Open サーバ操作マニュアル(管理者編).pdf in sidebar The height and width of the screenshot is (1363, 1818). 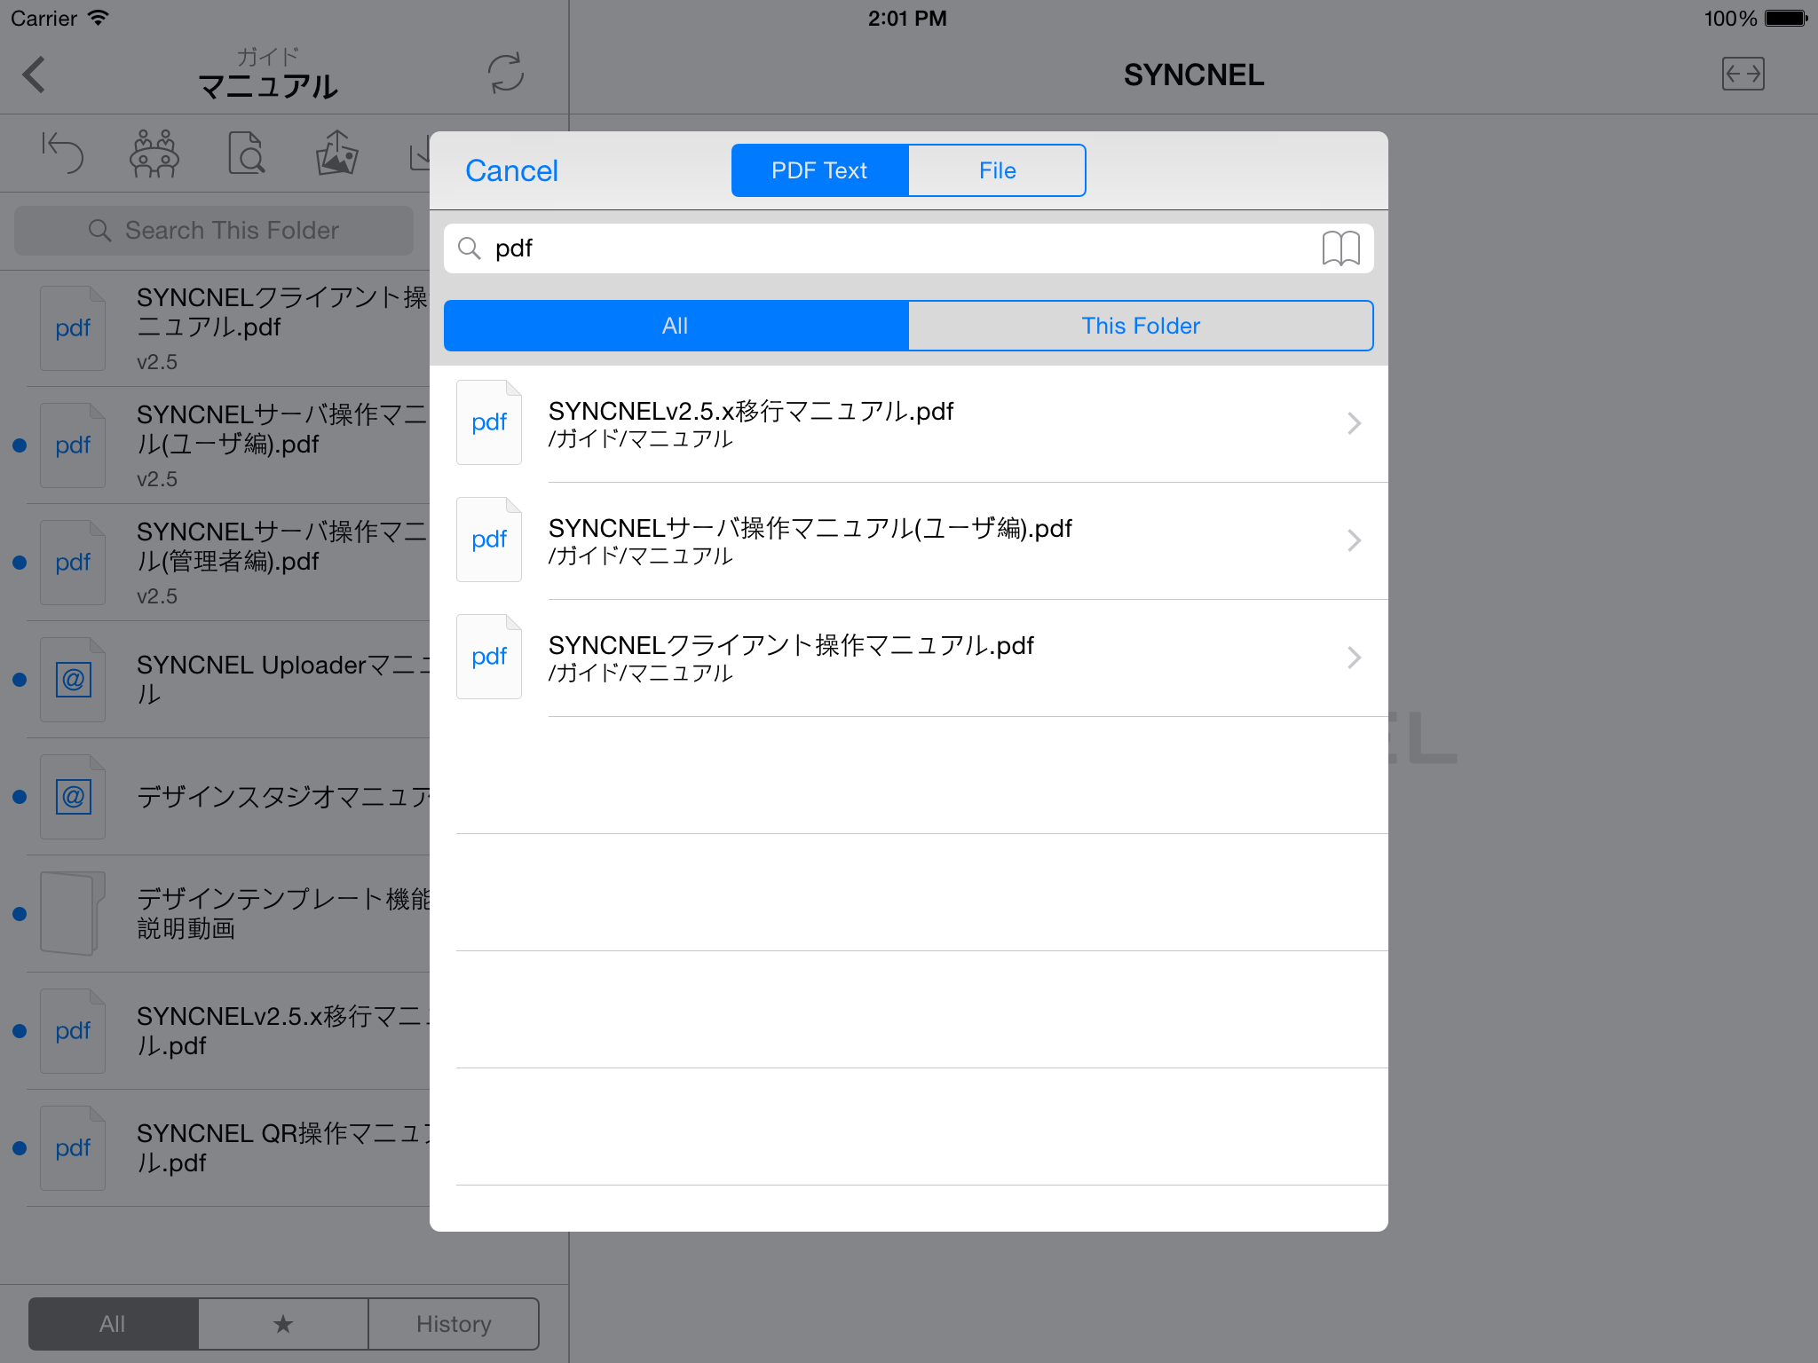[215, 563]
